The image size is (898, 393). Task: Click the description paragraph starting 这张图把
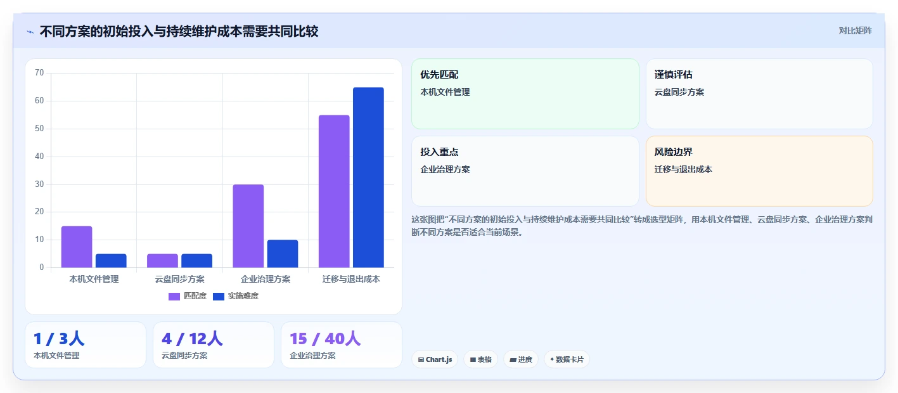click(642, 226)
